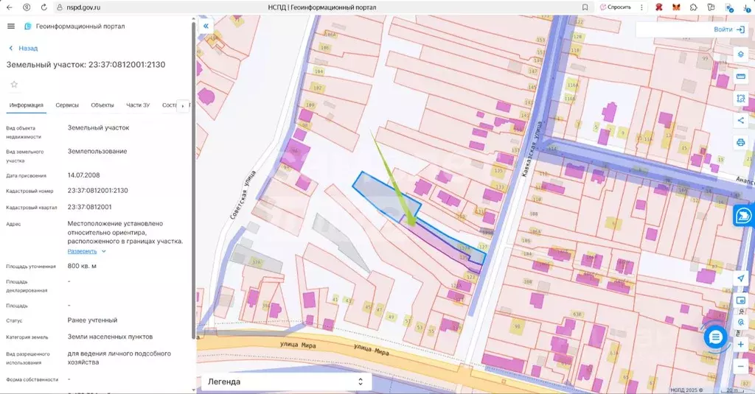Open the minimap overview tool
The width and height of the screenshot is (755, 394).
pos(740,300)
